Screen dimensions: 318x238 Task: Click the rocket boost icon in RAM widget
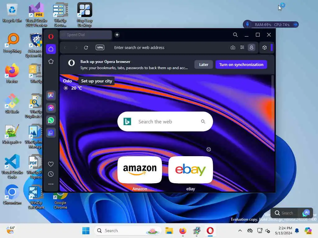(x=248, y=24)
